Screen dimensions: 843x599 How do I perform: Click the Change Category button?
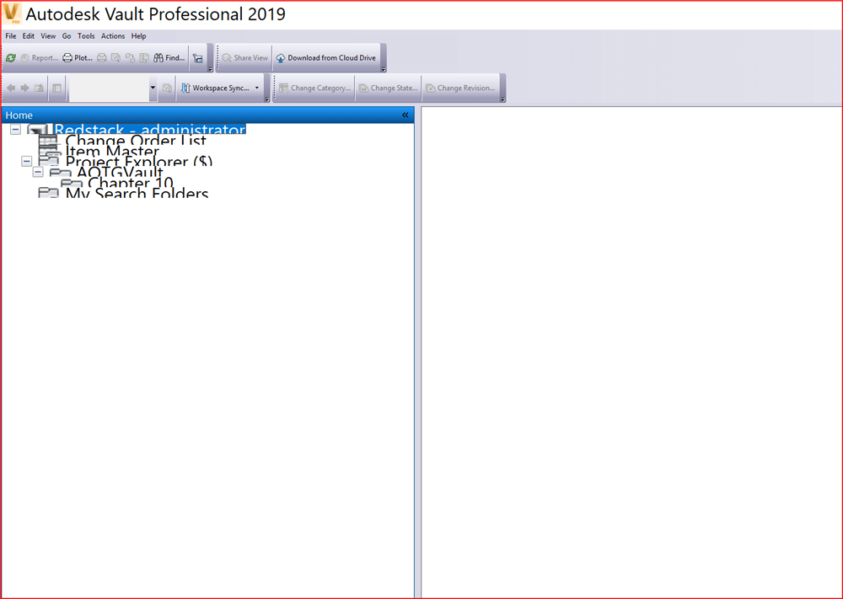314,88
